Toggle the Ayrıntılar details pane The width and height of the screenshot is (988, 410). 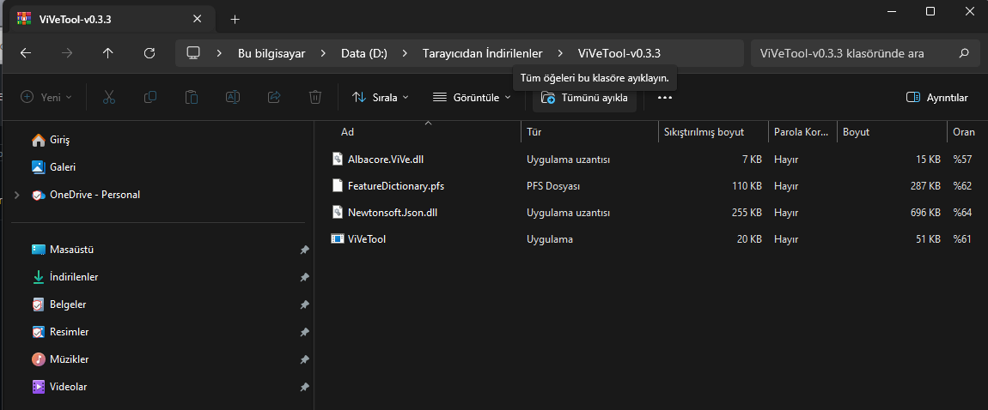(x=936, y=98)
